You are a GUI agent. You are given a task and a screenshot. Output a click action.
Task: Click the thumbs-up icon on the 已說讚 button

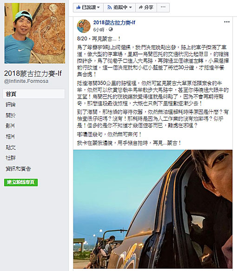(x=78, y=7)
